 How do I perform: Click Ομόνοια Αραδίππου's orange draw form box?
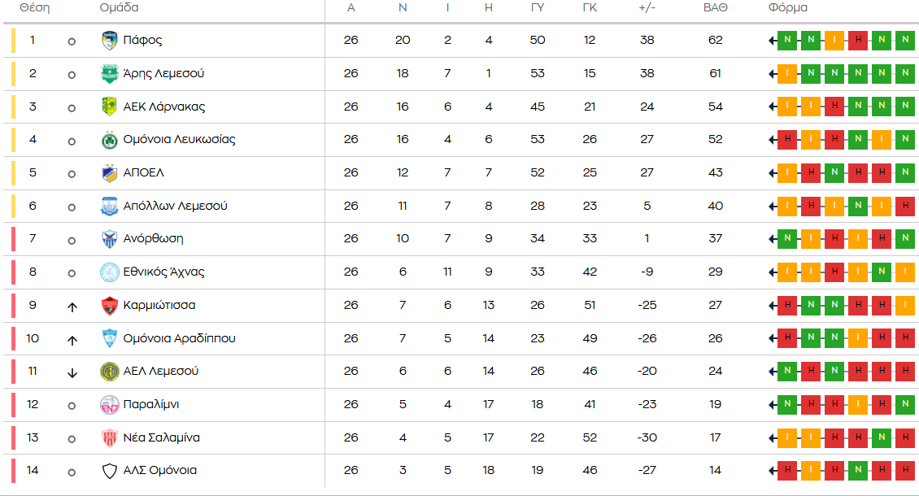tap(857, 338)
